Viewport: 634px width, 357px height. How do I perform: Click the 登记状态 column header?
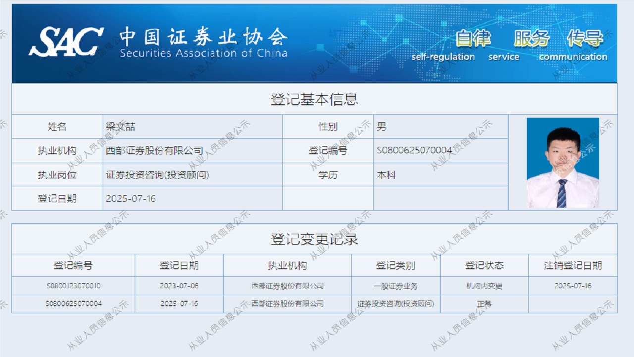coord(484,266)
